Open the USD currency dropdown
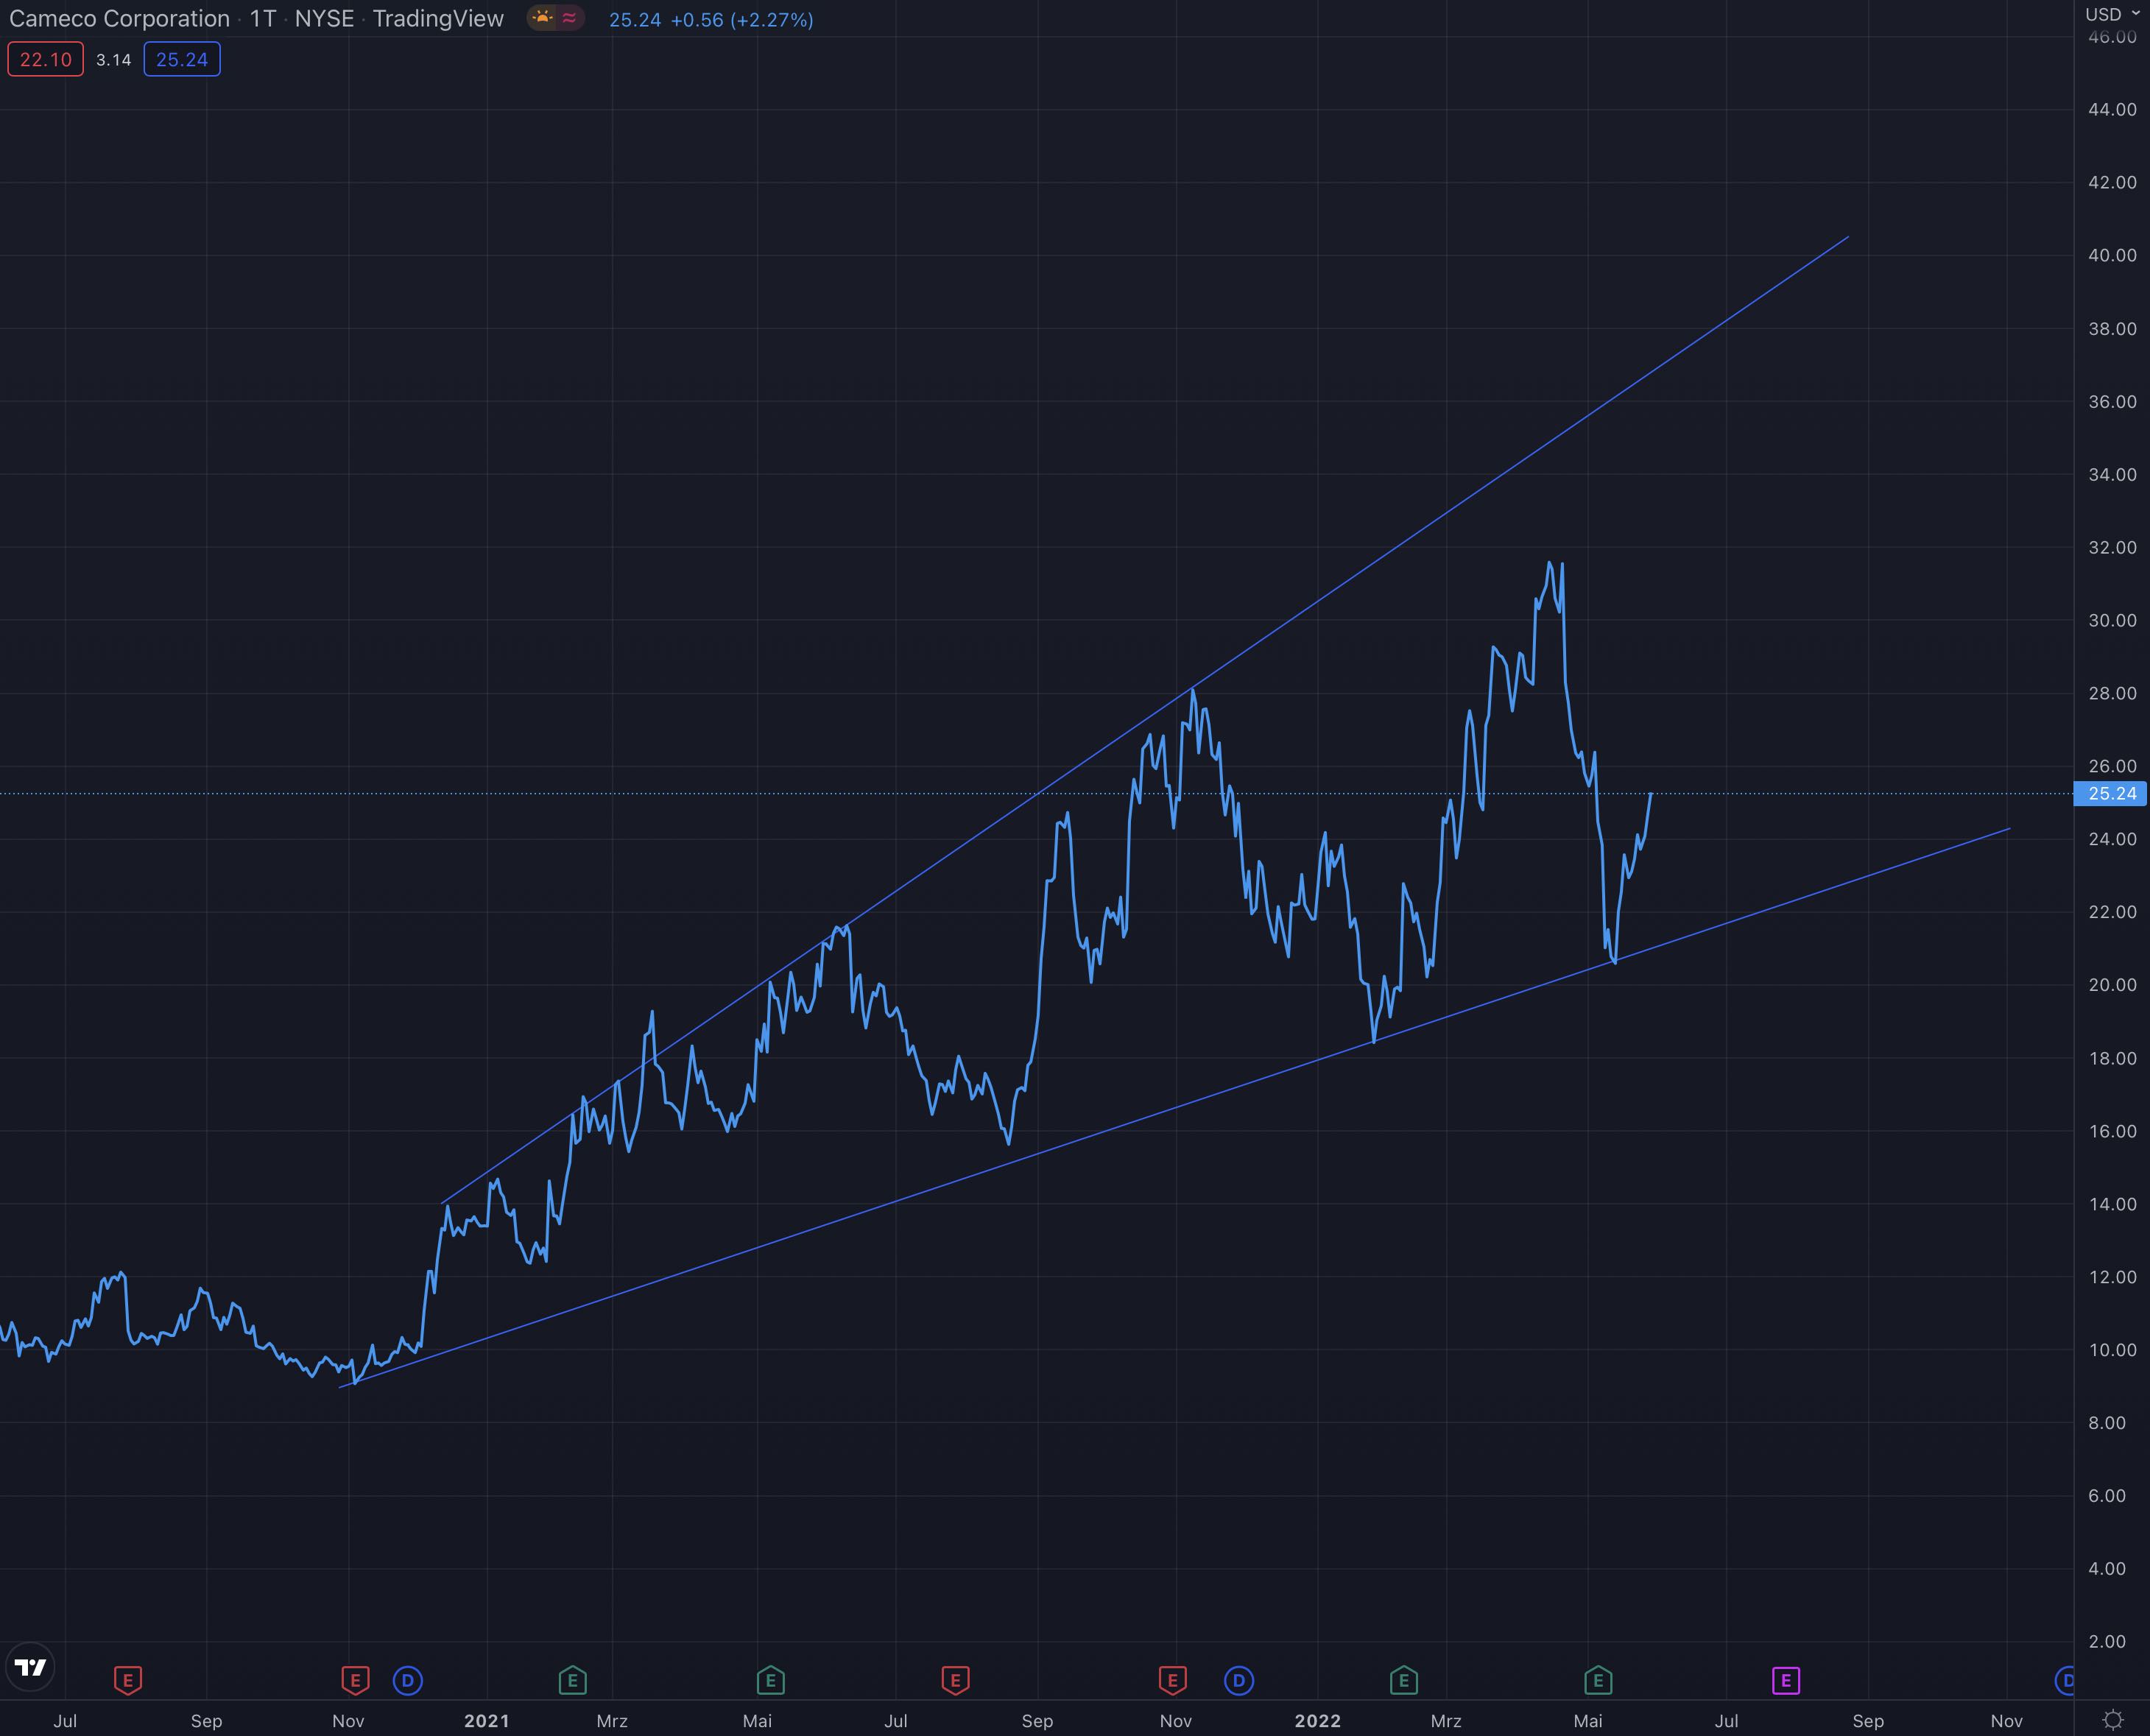The image size is (2150, 1736). [2112, 14]
